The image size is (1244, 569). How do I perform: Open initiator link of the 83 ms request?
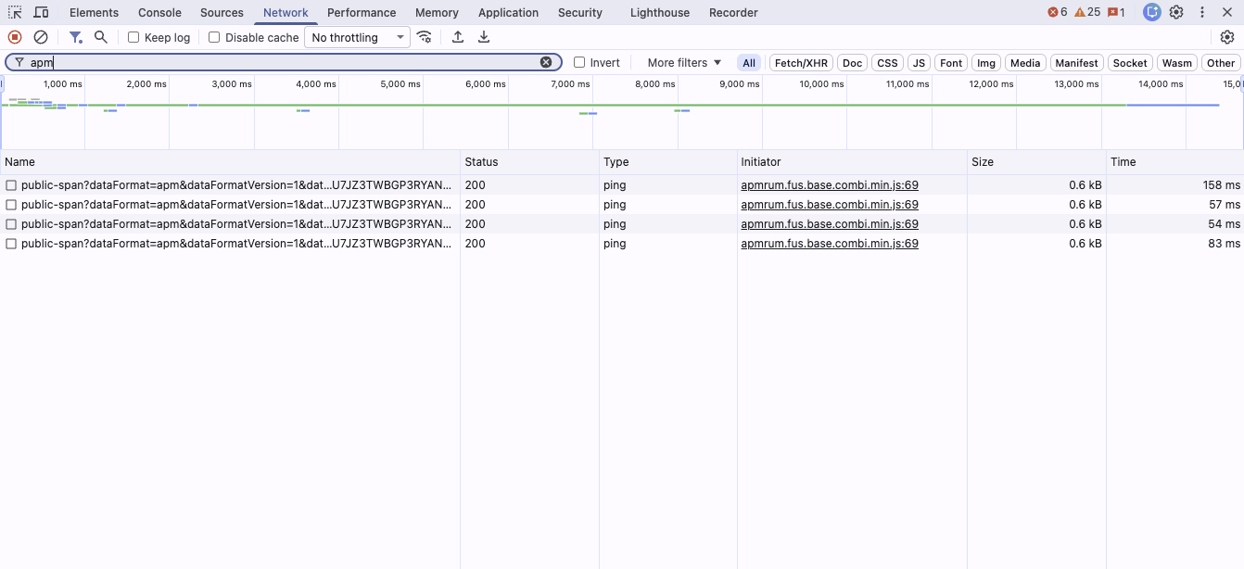coord(830,244)
